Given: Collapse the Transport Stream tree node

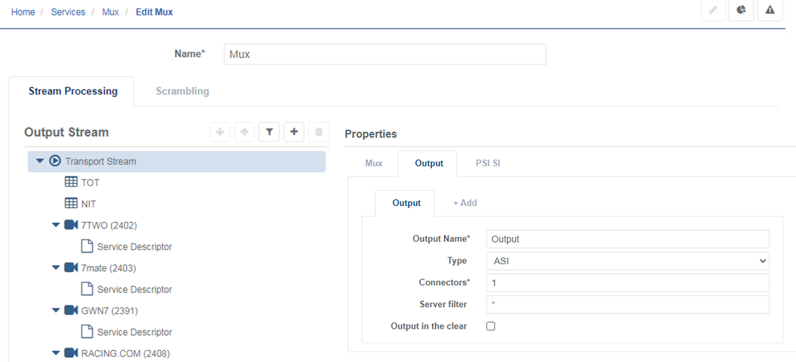Looking at the screenshot, I should pyautogui.click(x=40, y=161).
